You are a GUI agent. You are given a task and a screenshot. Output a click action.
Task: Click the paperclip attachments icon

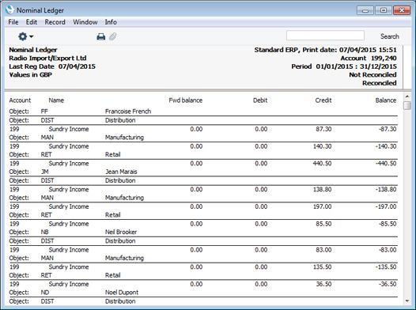pos(113,36)
